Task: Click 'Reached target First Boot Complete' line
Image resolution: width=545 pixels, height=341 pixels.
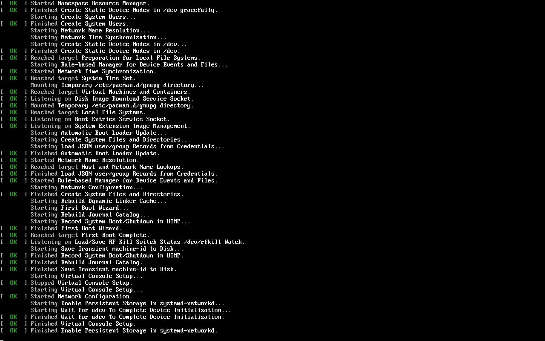Action: tap(75, 235)
